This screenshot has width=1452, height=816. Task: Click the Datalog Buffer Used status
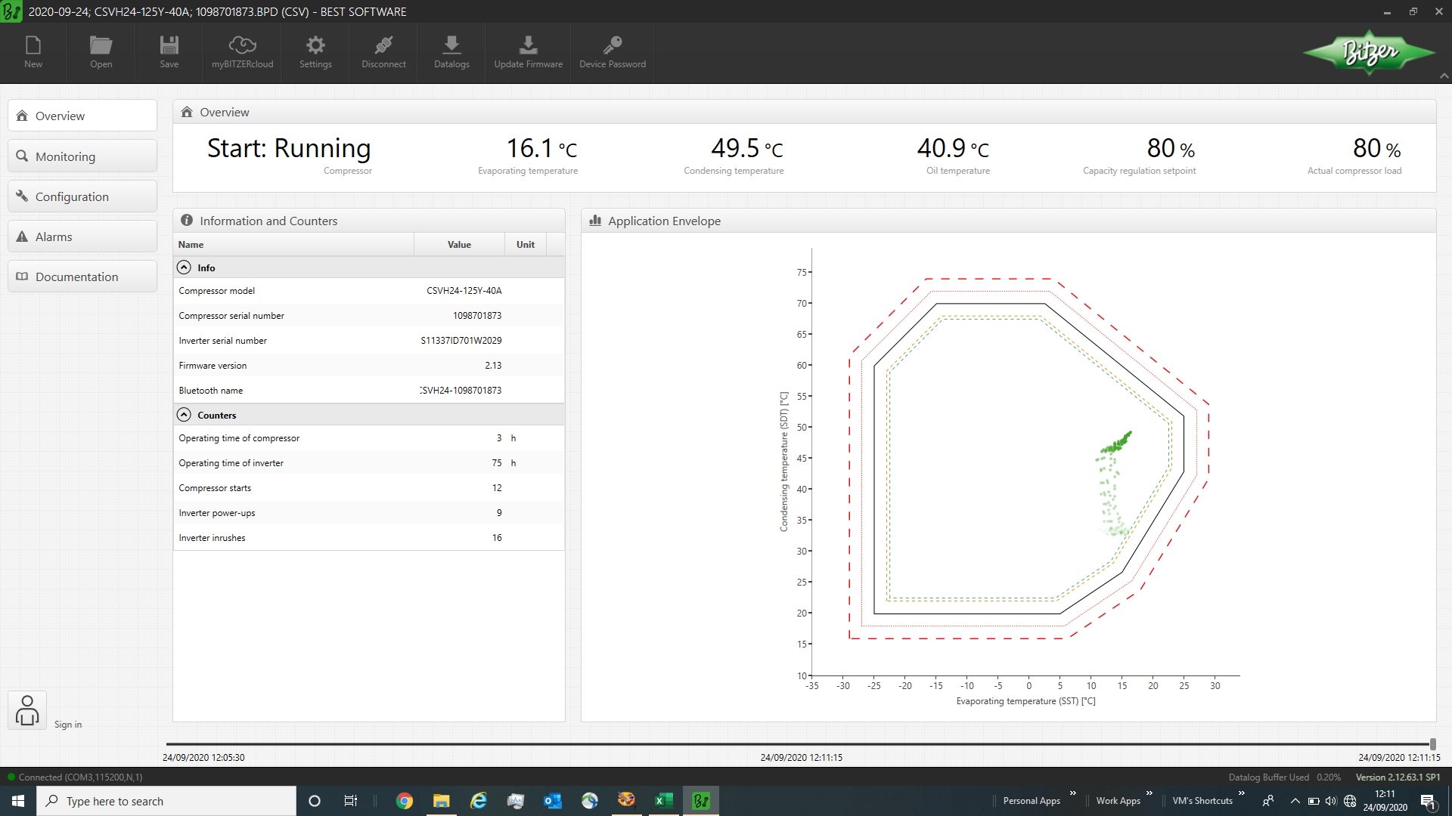click(x=1284, y=777)
